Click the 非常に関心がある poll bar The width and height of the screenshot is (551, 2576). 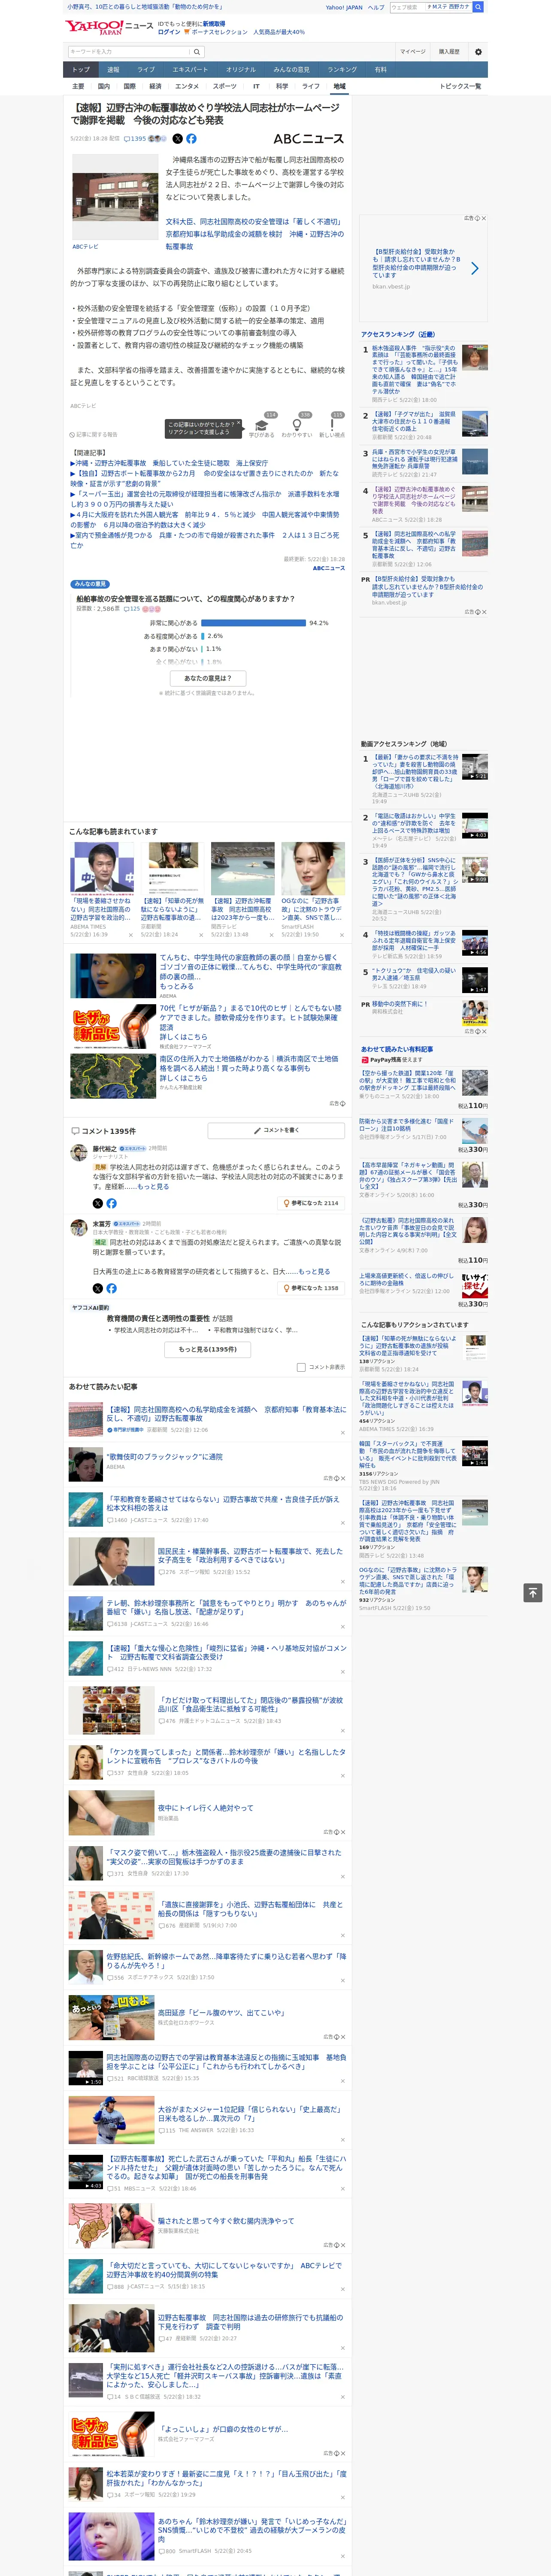click(x=253, y=622)
